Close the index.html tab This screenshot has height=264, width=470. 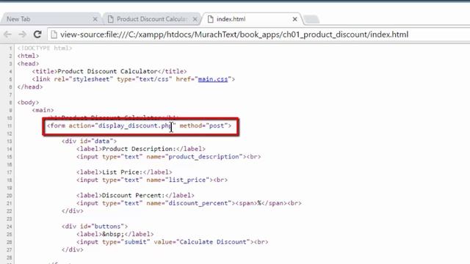pos(295,19)
